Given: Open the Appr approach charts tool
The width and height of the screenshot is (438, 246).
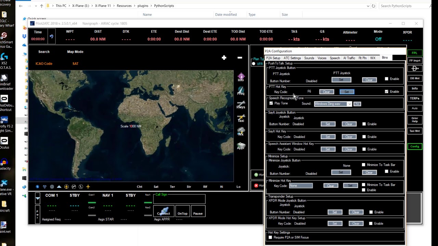Looking at the screenshot, I should (241, 146).
